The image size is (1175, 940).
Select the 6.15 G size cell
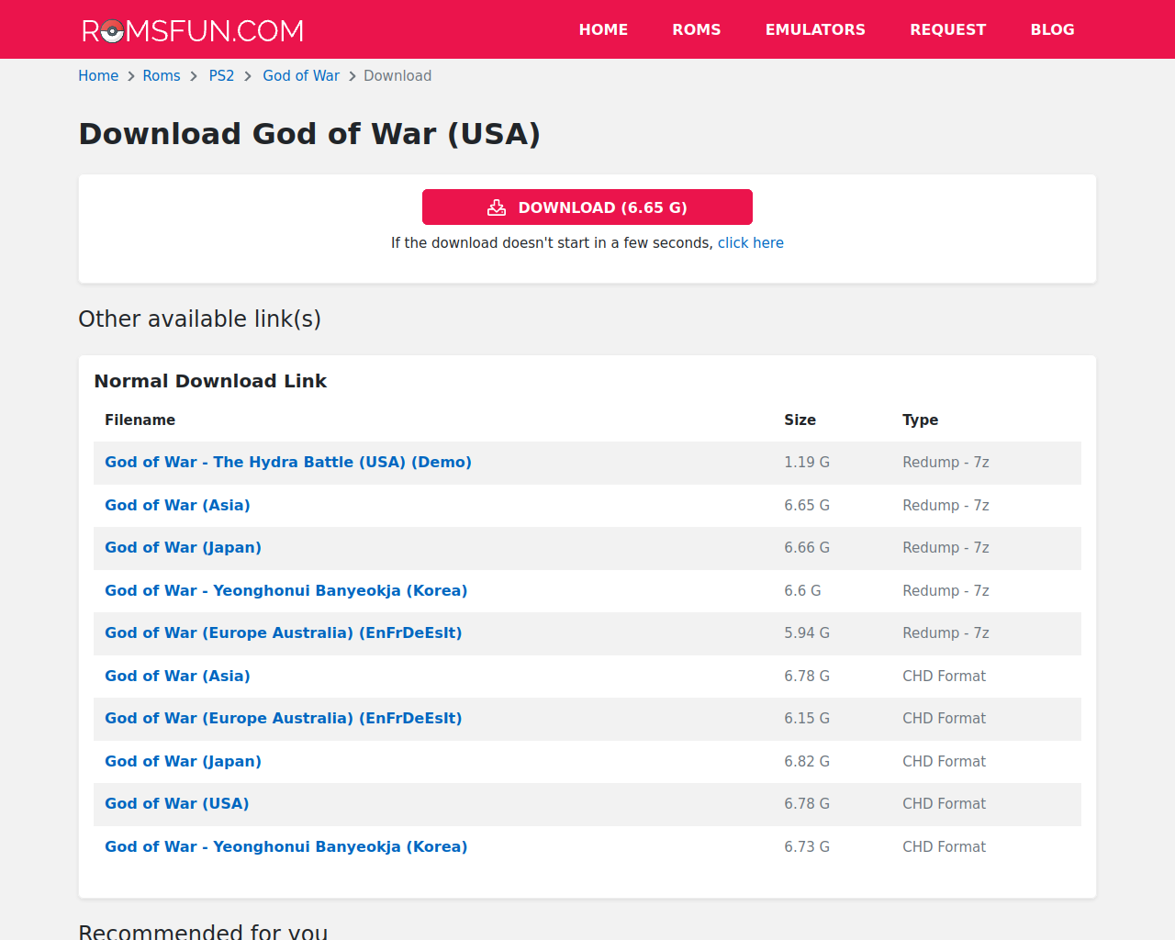tap(807, 719)
